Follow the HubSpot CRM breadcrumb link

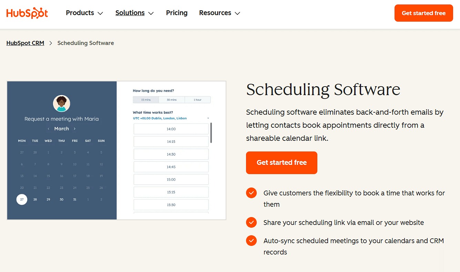click(25, 43)
